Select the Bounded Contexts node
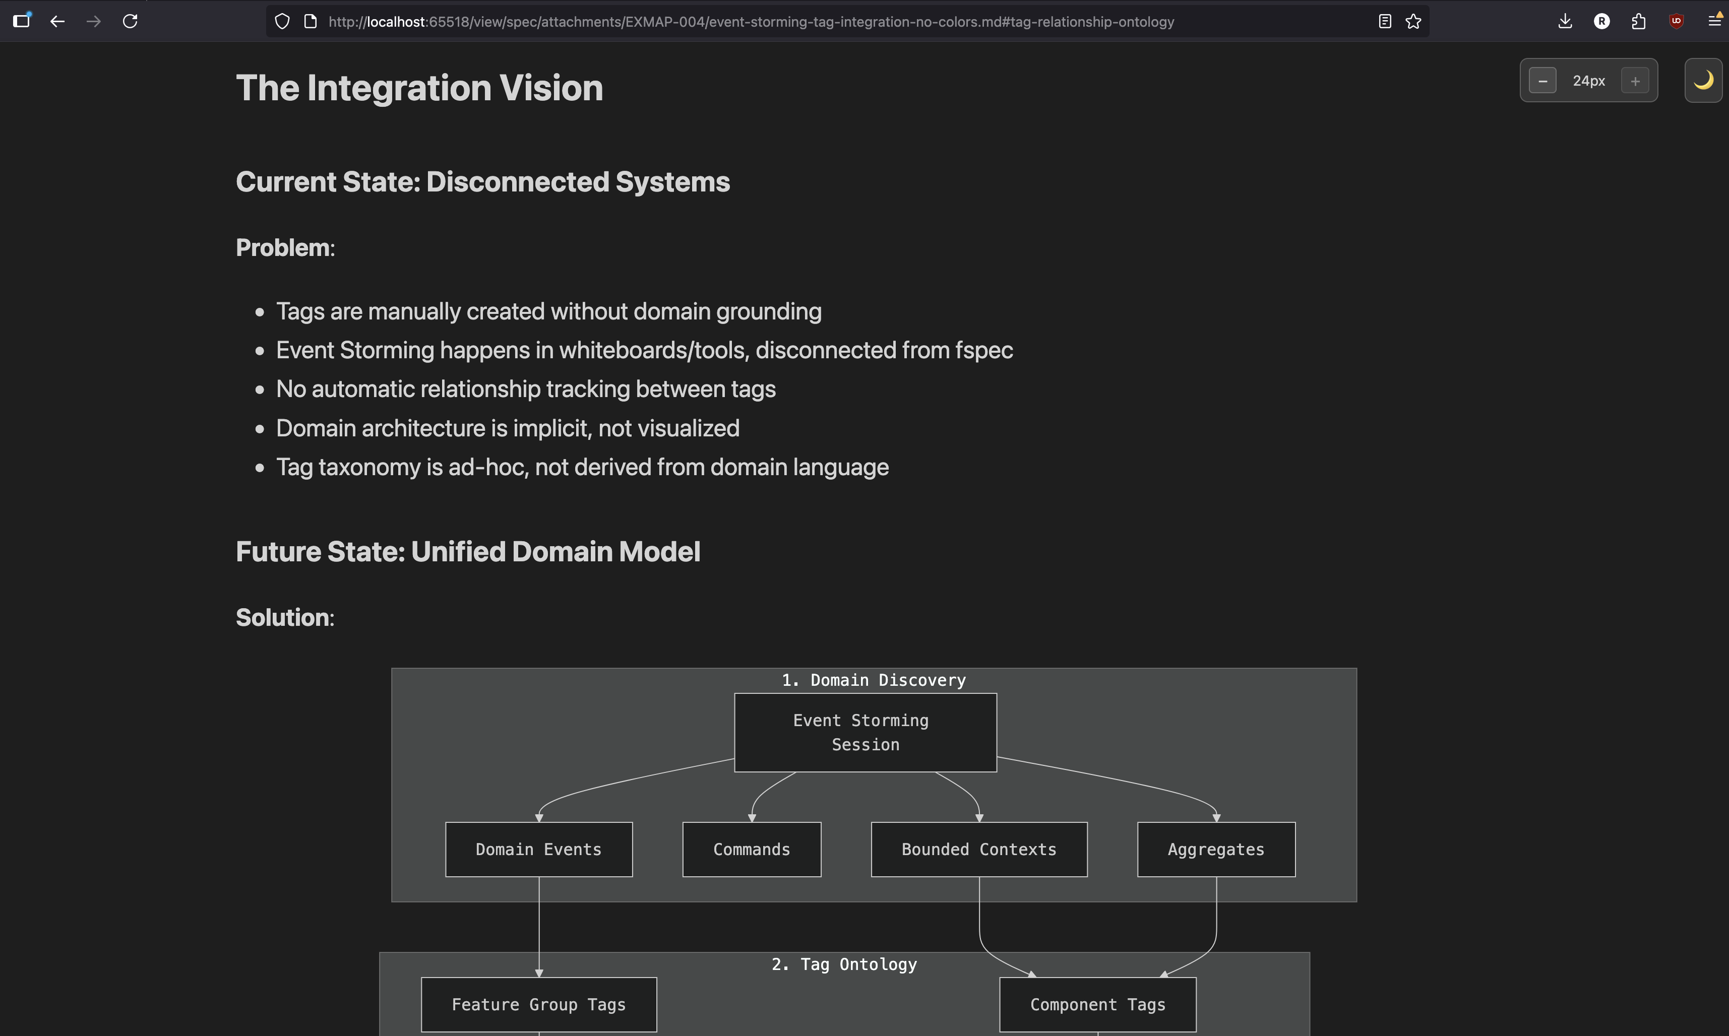Image resolution: width=1729 pixels, height=1036 pixels. pyautogui.click(x=979, y=850)
